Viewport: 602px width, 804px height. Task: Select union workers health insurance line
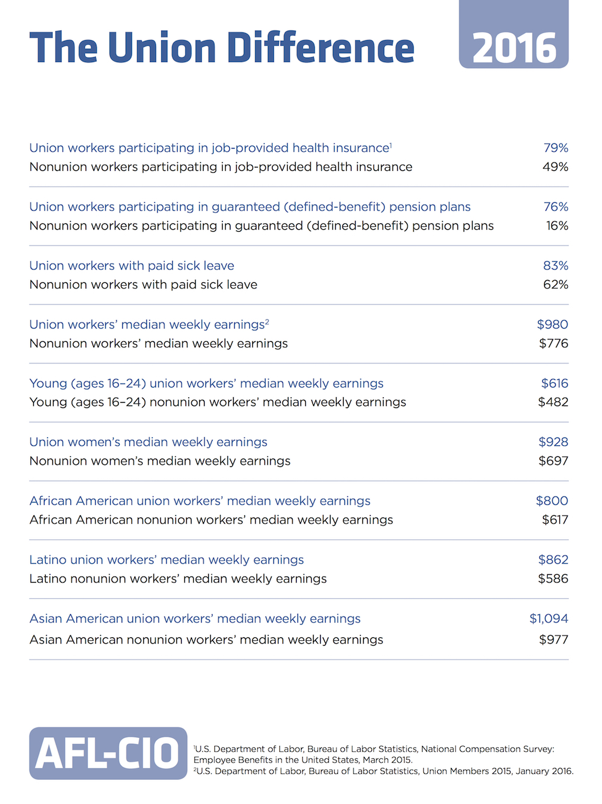click(x=211, y=148)
